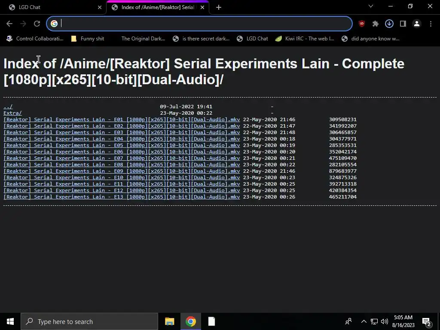This screenshot has height=330, width=440.
Task: Open the 'did anyone know w...' bookmark
Action: coord(370,39)
